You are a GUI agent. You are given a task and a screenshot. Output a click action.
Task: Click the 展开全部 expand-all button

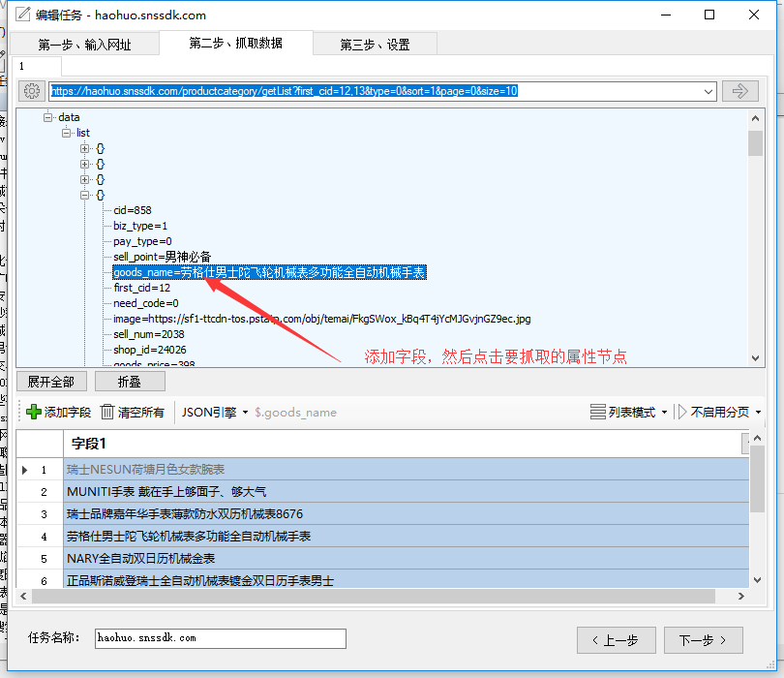(51, 381)
